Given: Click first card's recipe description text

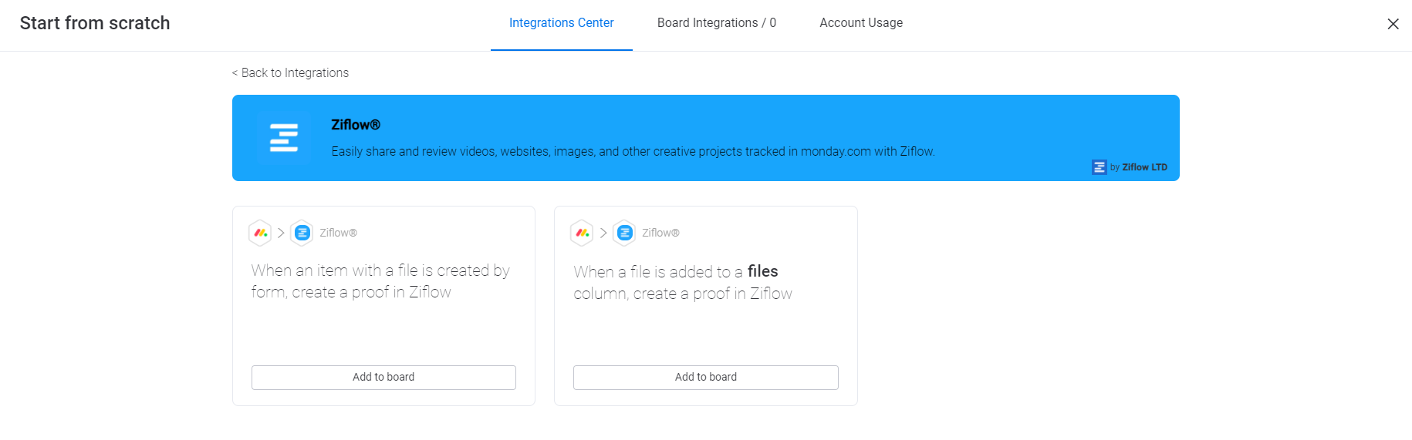Looking at the screenshot, I should point(380,281).
